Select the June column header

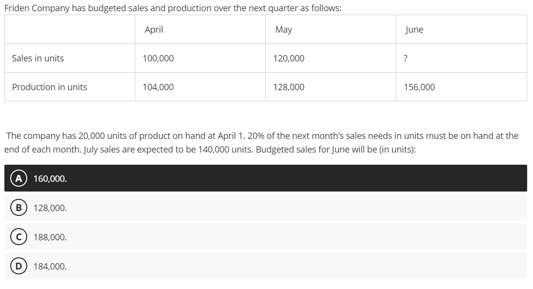click(414, 29)
